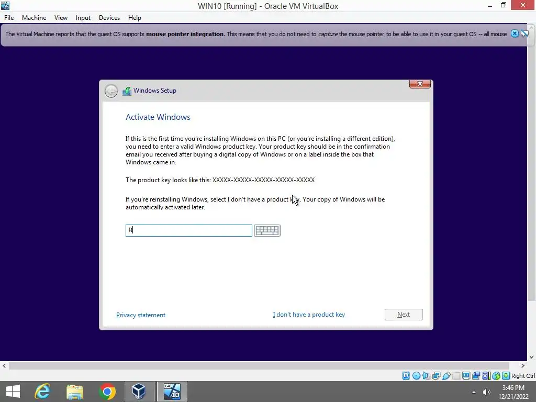Click the shared folders status icon
Screen dimensions: 536x402
[456, 376]
